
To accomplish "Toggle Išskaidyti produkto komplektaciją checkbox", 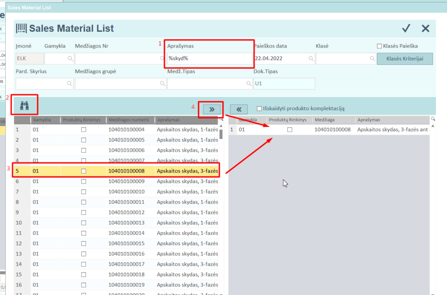I will click(260, 109).
